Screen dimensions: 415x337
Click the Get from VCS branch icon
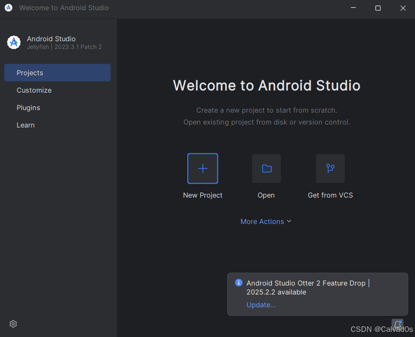(x=330, y=168)
